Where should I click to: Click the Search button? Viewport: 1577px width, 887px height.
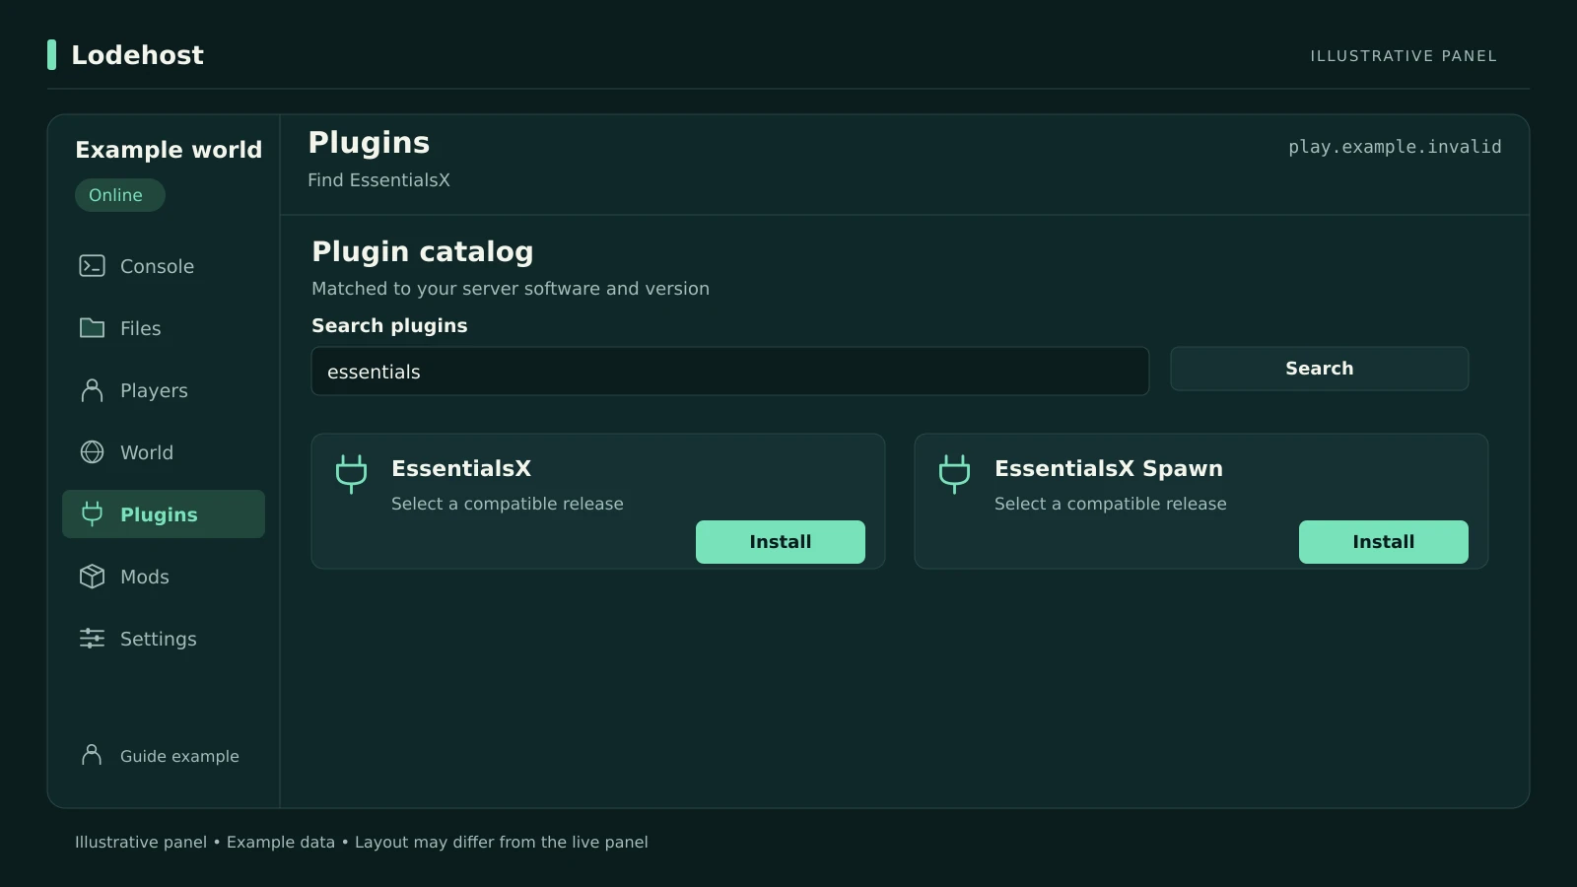[x=1319, y=369]
